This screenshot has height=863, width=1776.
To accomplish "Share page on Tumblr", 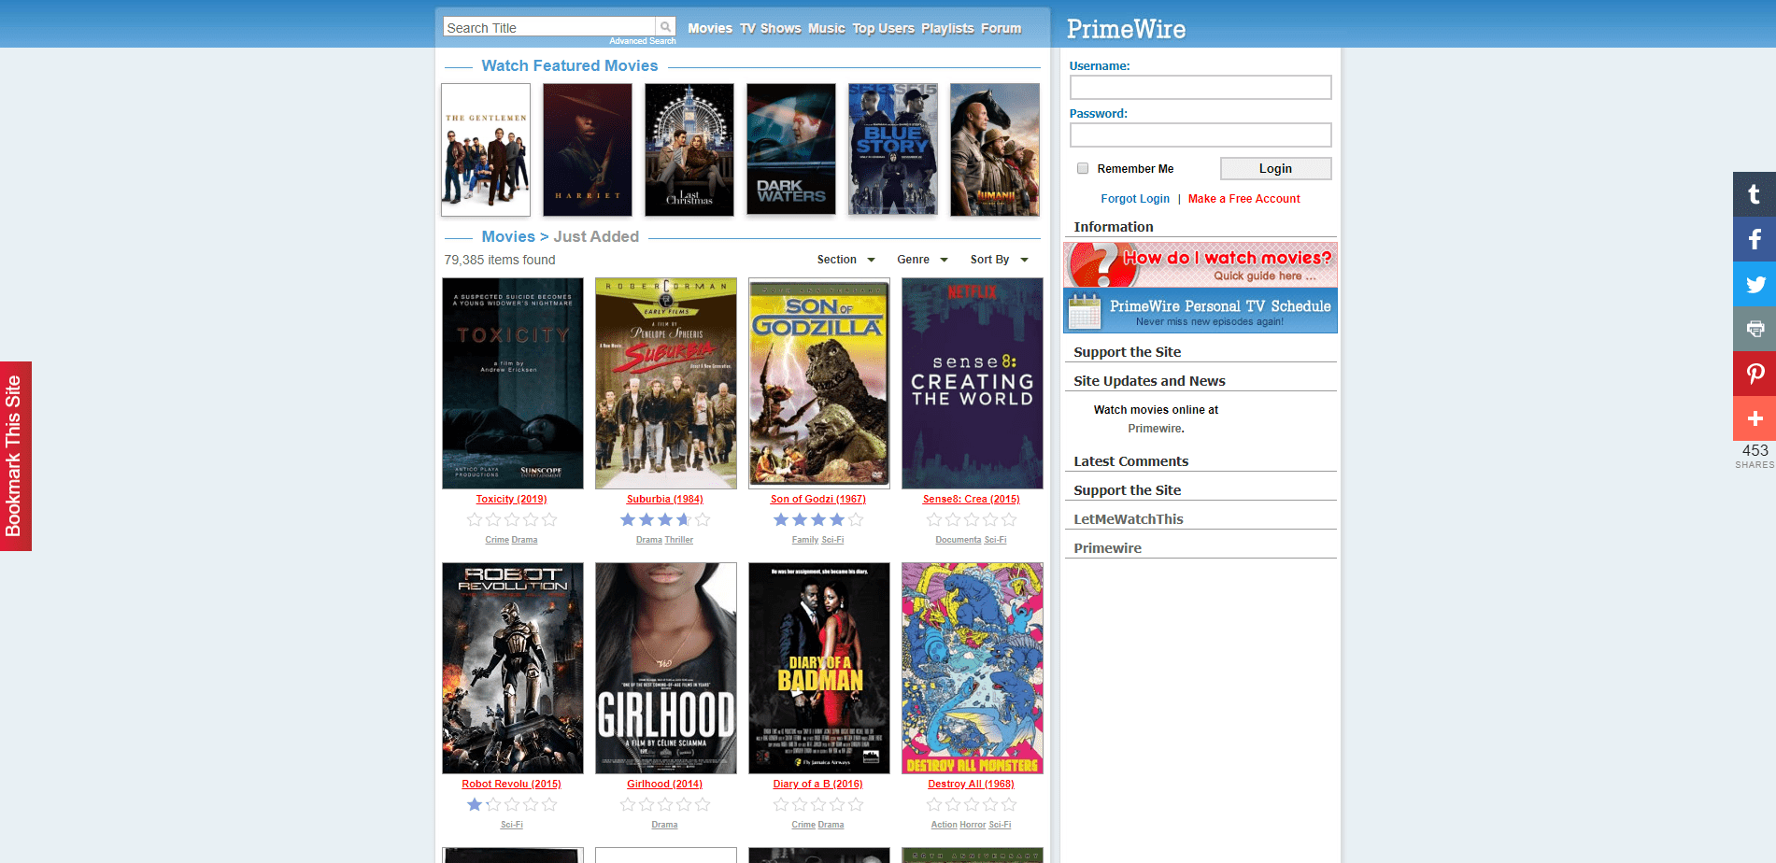I will click(x=1755, y=194).
